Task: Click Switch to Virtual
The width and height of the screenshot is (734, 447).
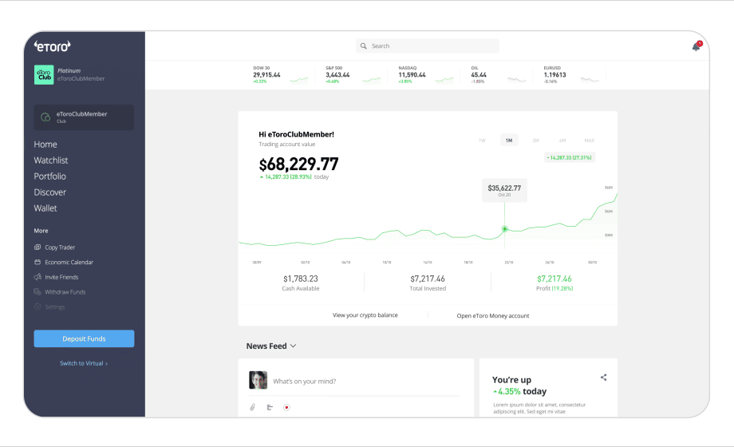Action: tap(84, 363)
